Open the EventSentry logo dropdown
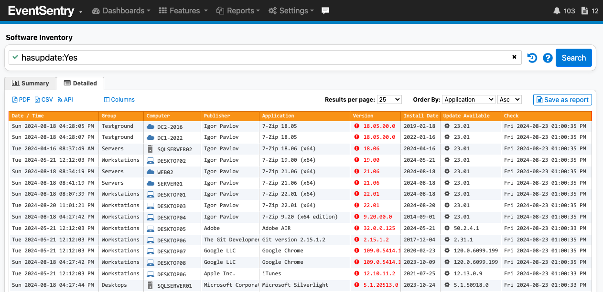The width and height of the screenshot is (603, 292). pos(45,11)
